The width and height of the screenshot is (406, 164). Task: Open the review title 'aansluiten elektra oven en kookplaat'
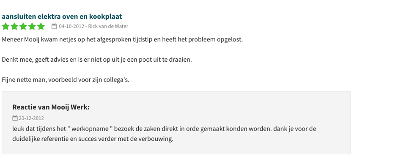pos(62,16)
